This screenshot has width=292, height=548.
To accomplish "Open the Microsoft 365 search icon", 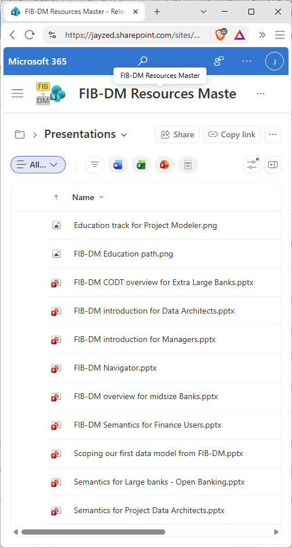I will 142,61.
